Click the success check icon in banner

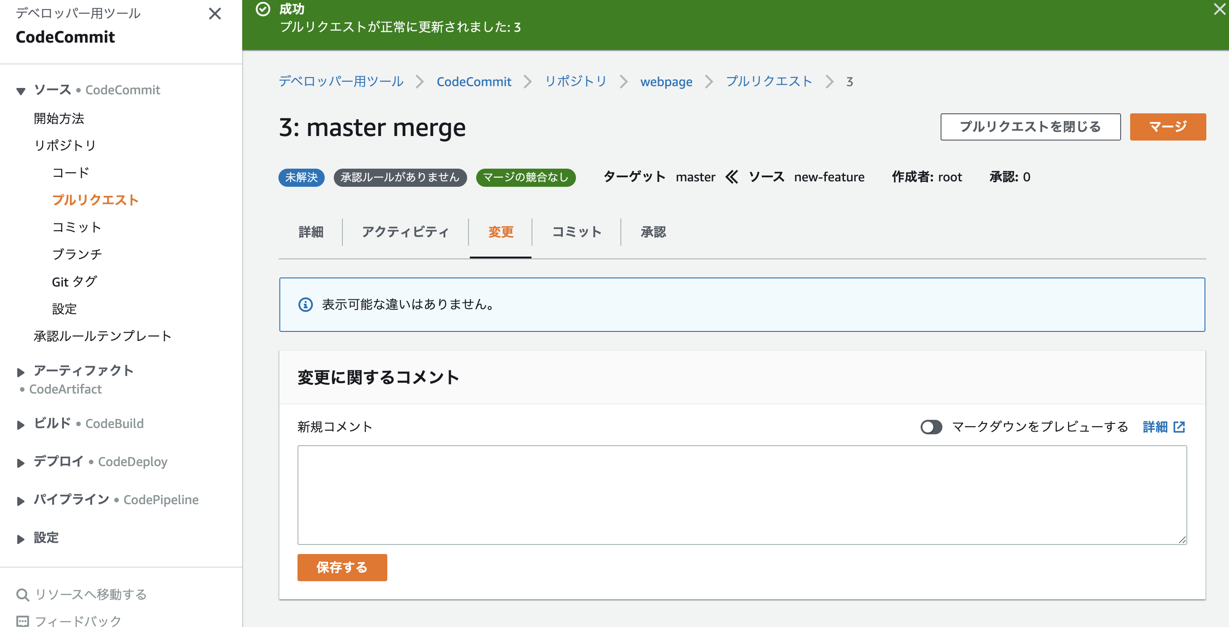point(263,9)
